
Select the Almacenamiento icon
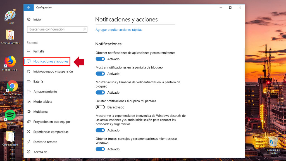(29, 91)
